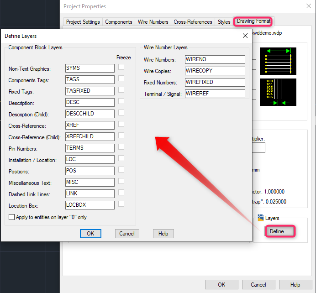Select the wire number ladder width preview image

click(278, 61)
